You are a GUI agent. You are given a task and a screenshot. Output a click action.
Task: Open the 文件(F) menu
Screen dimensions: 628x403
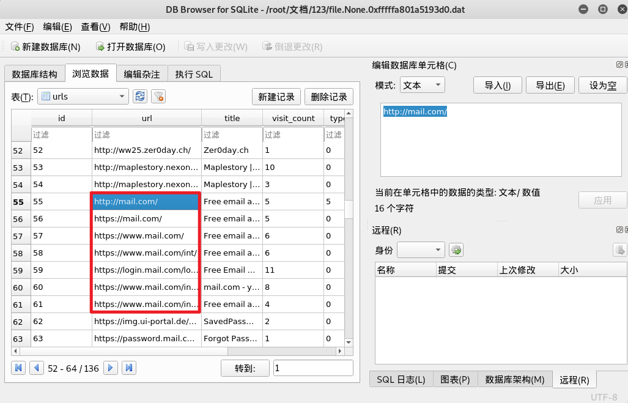[x=20, y=27]
